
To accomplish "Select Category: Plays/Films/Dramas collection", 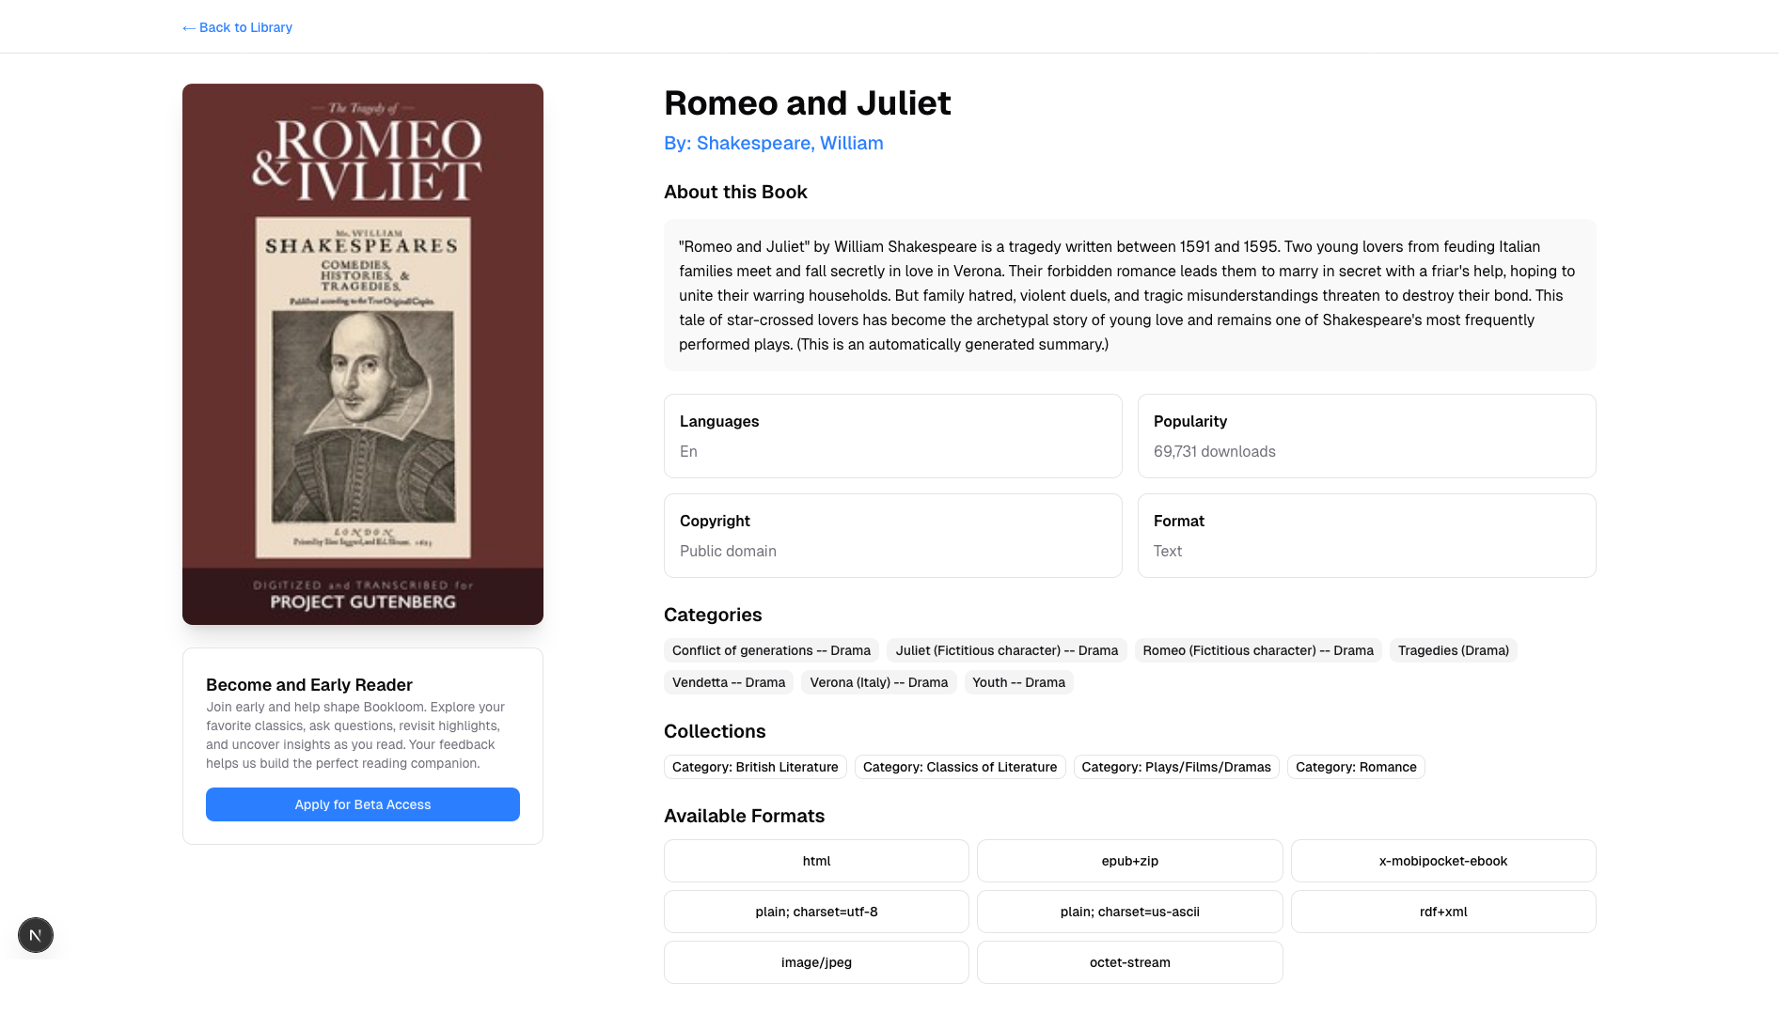I will pos(1176,767).
